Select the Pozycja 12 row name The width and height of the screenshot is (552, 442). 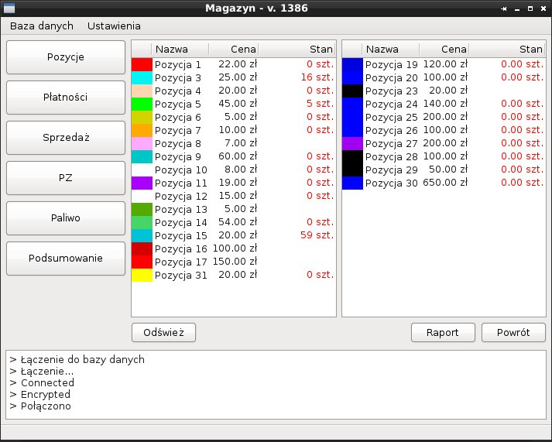(x=181, y=197)
